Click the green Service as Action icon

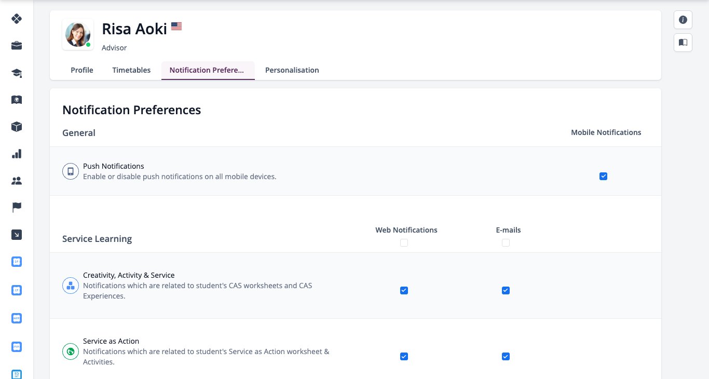click(x=71, y=351)
